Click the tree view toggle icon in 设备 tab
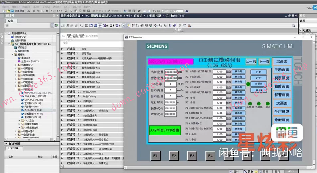 click(x=52, y=26)
